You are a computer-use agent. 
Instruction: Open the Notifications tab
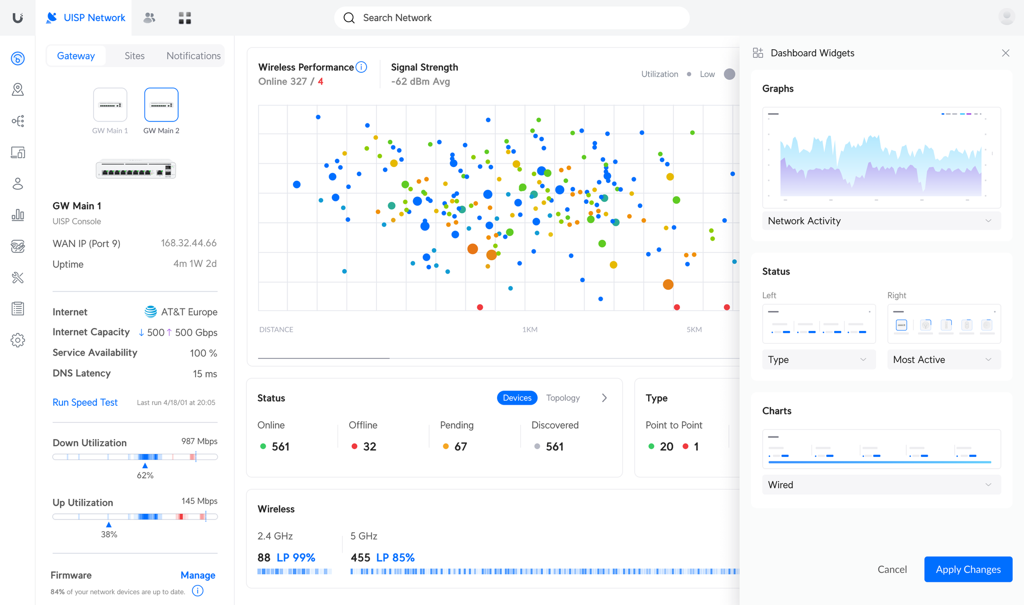click(194, 56)
